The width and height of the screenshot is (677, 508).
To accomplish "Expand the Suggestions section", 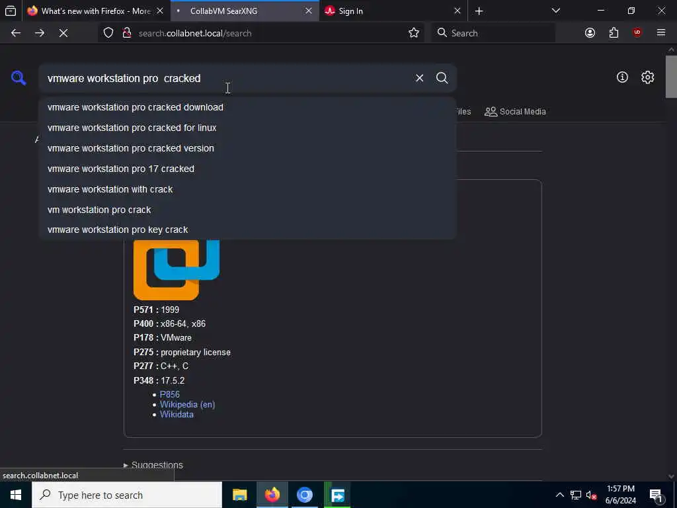I will pyautogui.click(x=153, y=465).
